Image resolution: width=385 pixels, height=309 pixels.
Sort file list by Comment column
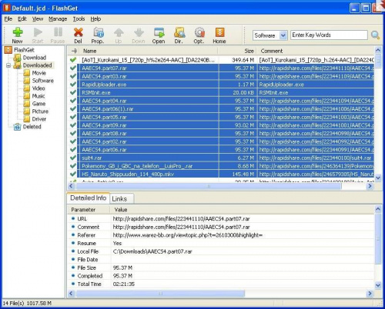coord(316,51)
